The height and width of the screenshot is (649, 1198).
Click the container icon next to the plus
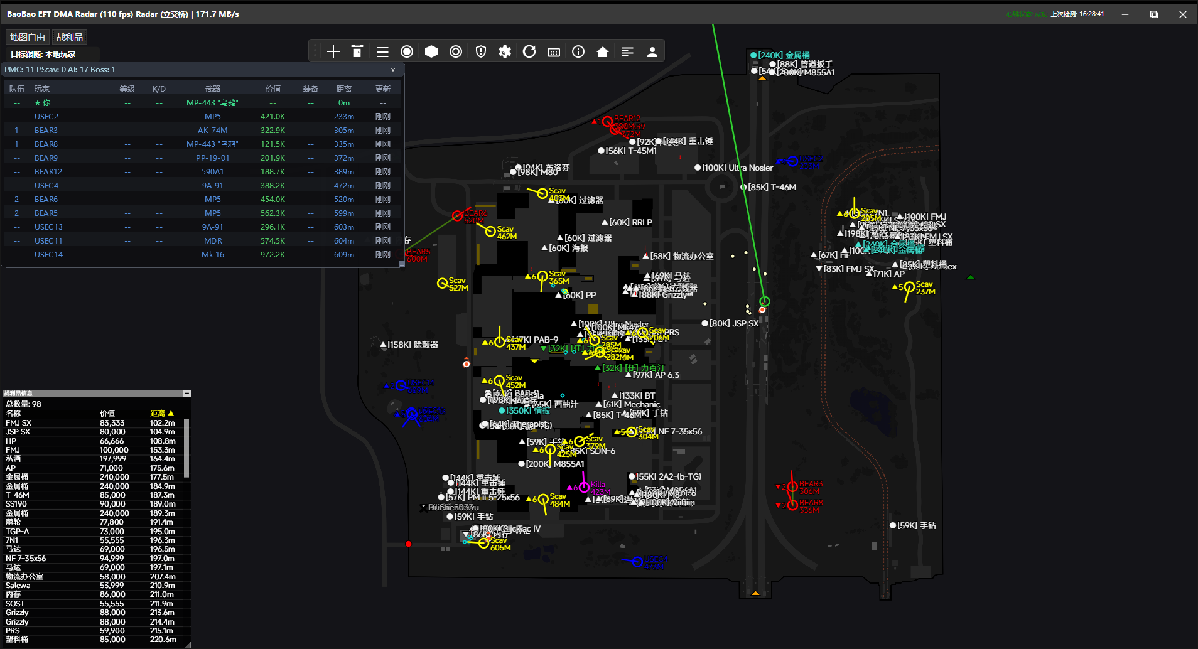(x=357, y=51)
